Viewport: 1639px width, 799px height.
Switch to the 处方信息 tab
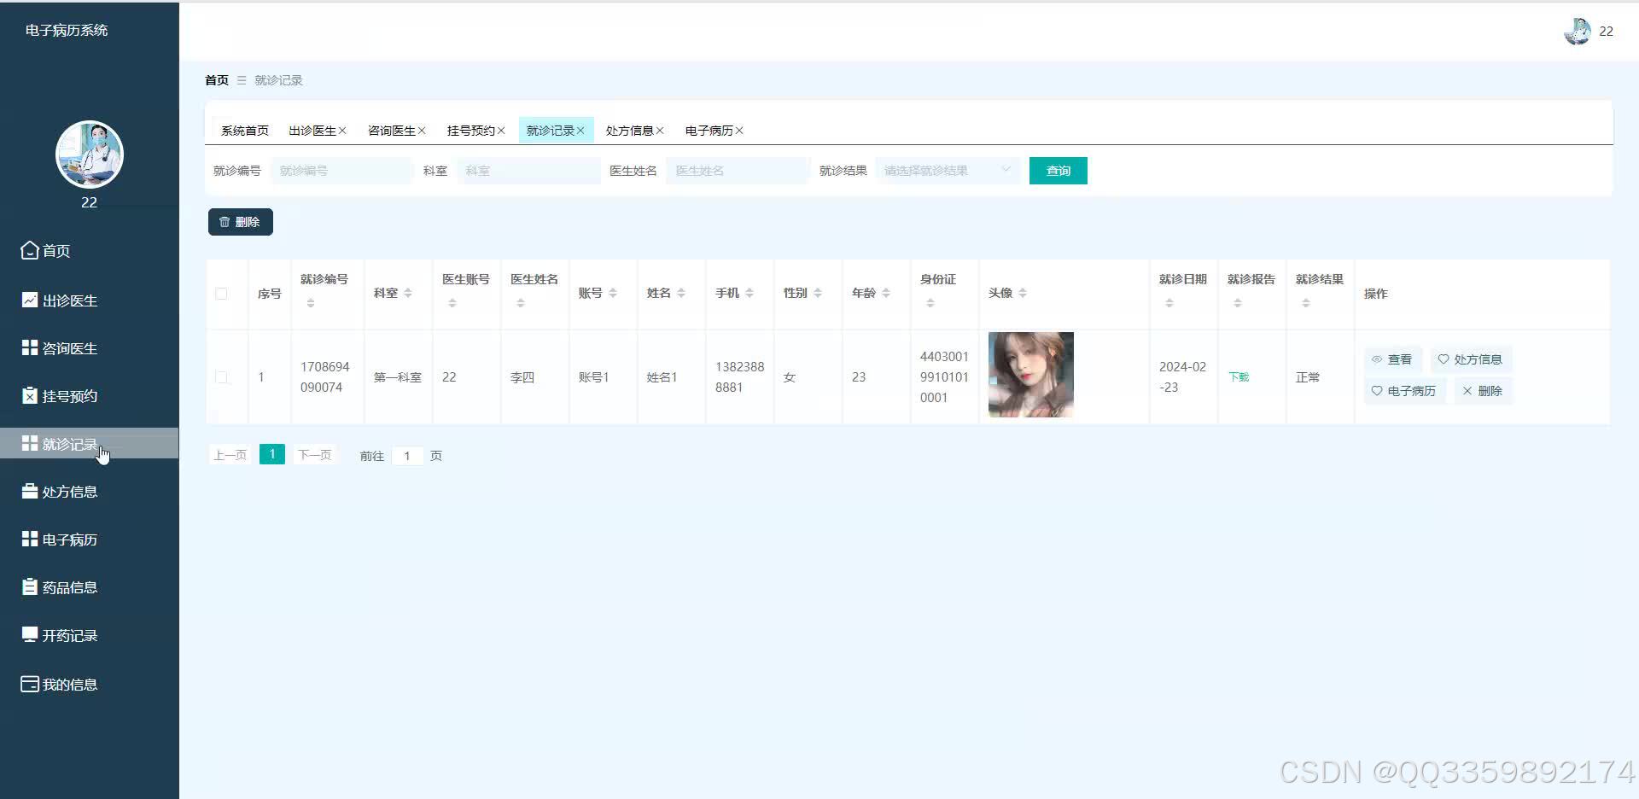630,131
